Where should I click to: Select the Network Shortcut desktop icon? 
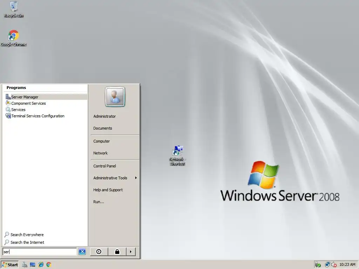177,155
